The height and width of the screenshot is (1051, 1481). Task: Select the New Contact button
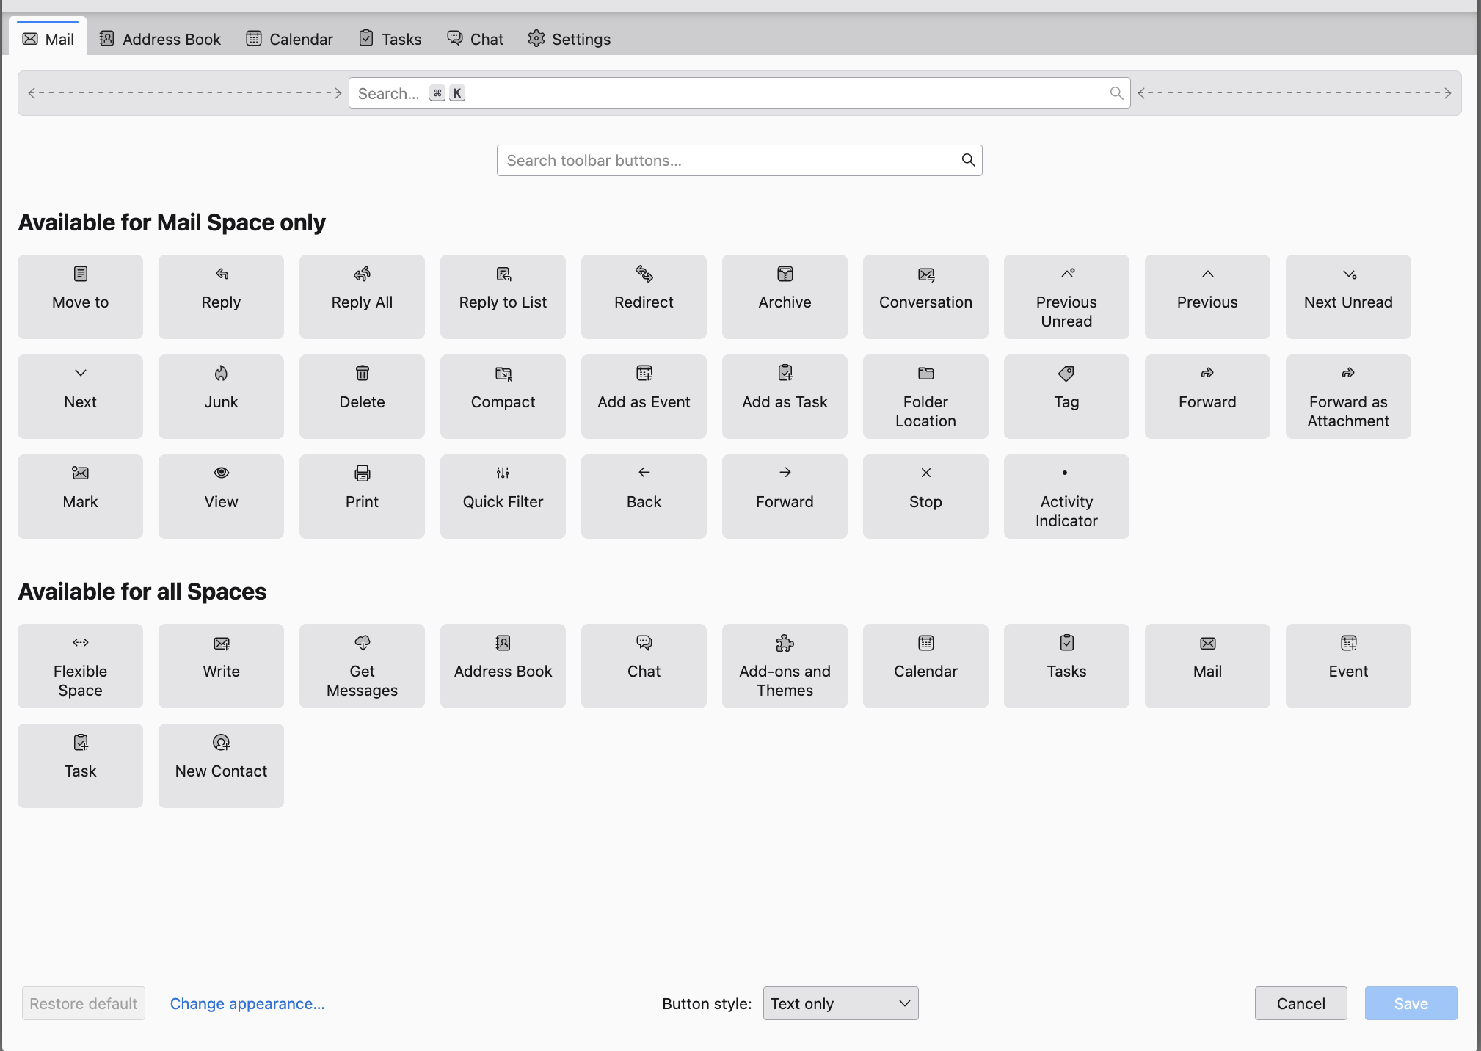221,765
